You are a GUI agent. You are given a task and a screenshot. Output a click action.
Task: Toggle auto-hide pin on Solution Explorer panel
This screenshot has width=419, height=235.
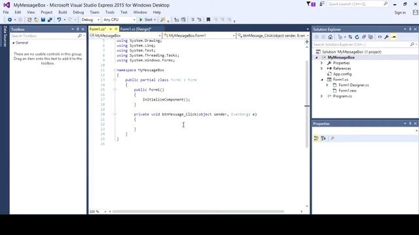coord(410,29)
